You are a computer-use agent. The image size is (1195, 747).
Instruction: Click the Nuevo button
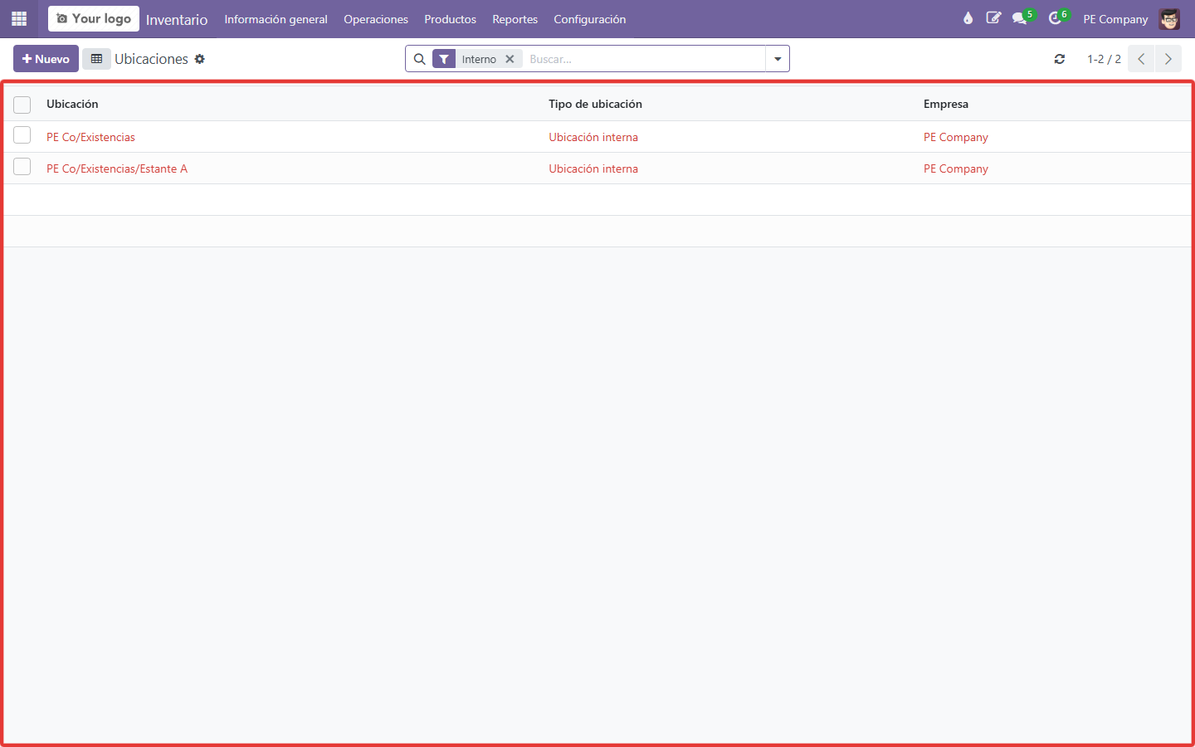46,59
